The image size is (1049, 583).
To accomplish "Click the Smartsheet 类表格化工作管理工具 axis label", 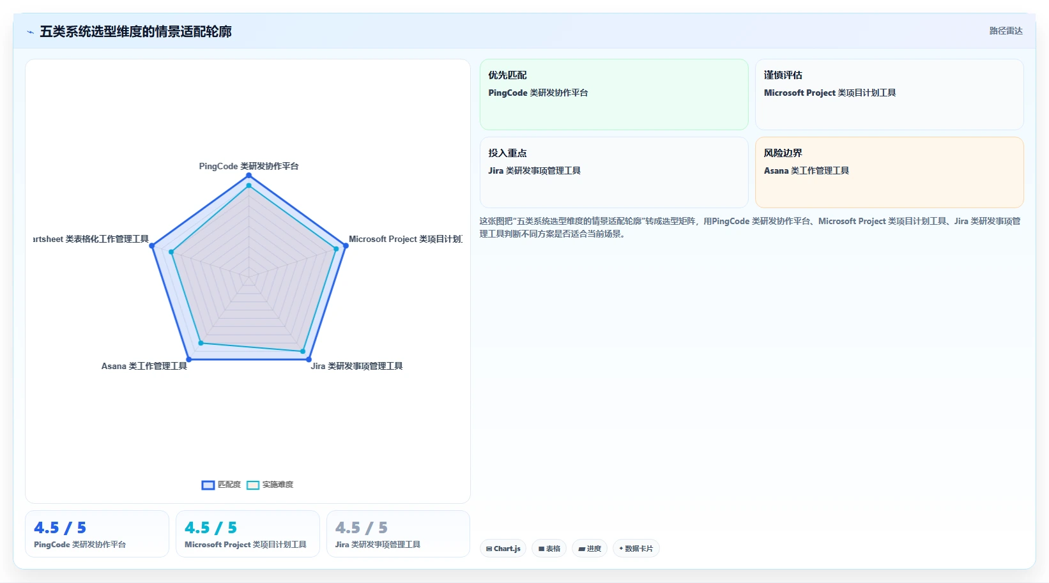I will click(x=91, y=239).
